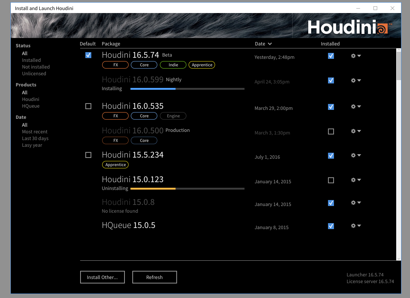
Task: Toggle Installed checkbox for Houdini 16.0.599
Action: [x=331, y=80]
